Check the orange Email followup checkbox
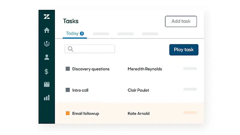 point(68,113)
